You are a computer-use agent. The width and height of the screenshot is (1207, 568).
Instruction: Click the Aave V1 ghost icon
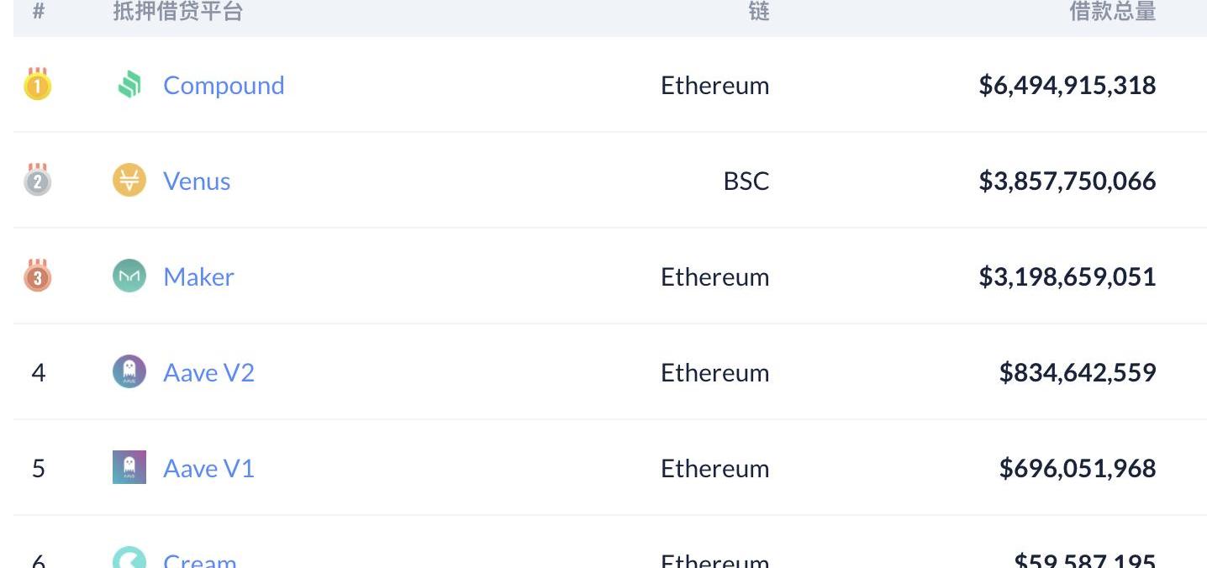129,467
